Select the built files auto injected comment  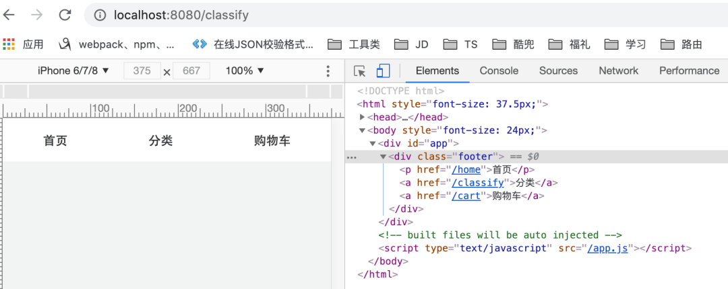[x=500, y=235]
